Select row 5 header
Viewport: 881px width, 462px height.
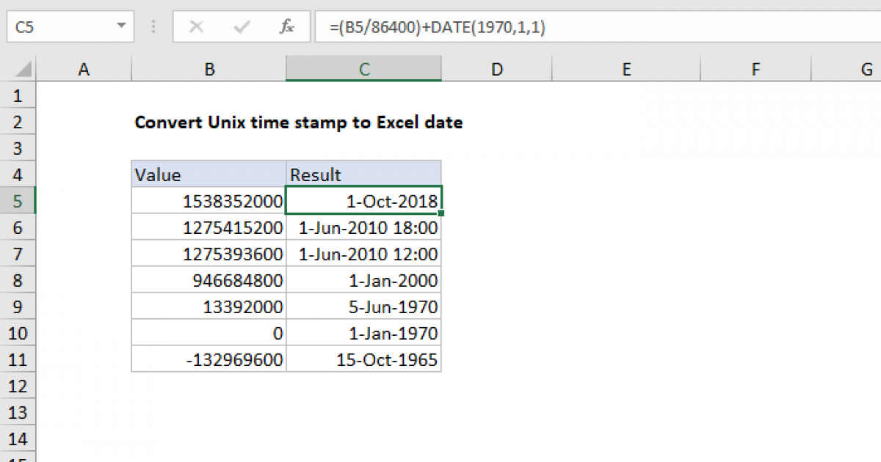18,201
